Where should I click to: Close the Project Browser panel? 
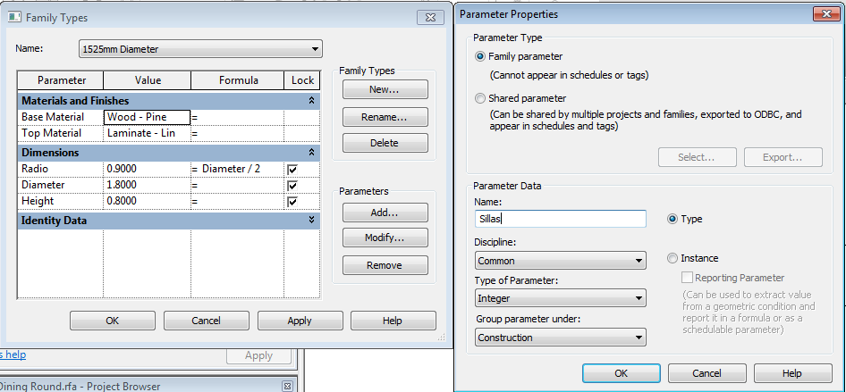[287, 386]
